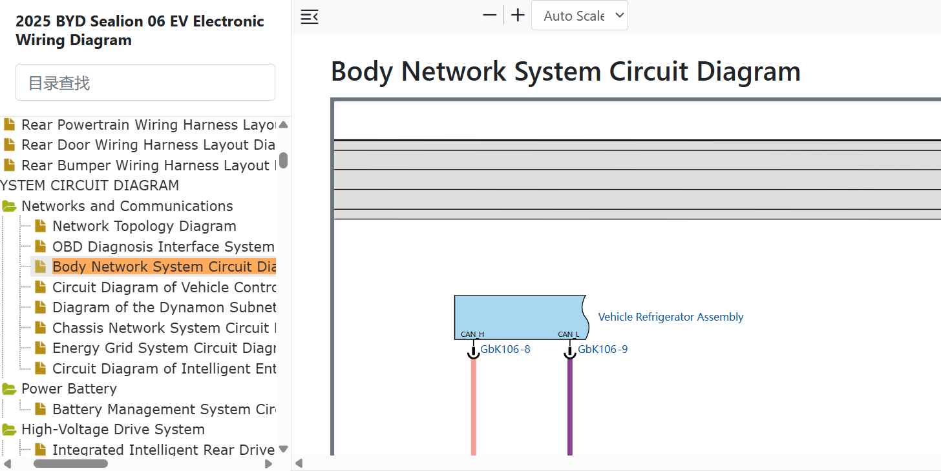Focus the 目录查找 search field
Screen dimensions: 941x471
(145, 83)
